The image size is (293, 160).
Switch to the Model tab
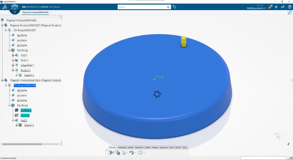(130, 148)
